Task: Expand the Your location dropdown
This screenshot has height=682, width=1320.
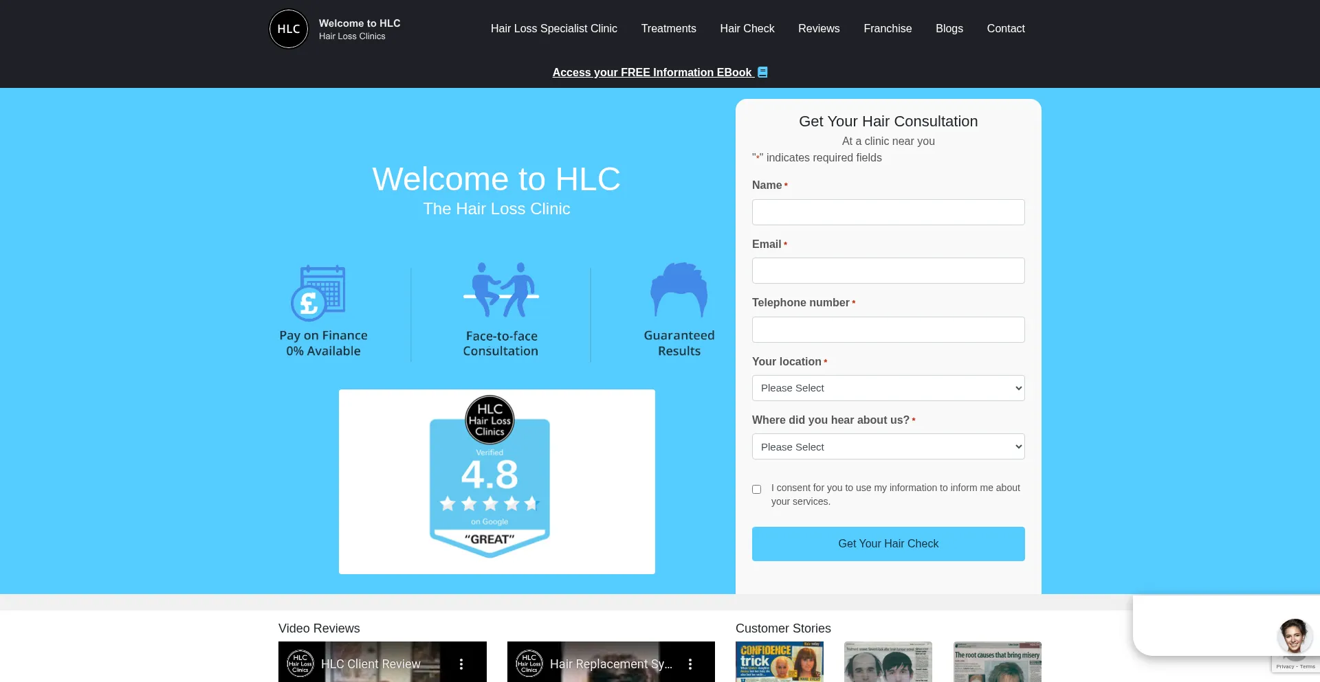Action: pyautogui.click(x=888, y=388)
